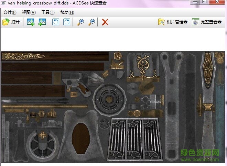This screenshot has width=227, height=166.
Task: Rotate the image clockwise
Action: (66, 22)
